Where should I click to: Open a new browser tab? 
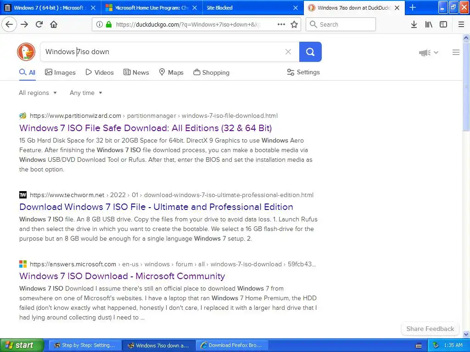click(x=413, y=7)
